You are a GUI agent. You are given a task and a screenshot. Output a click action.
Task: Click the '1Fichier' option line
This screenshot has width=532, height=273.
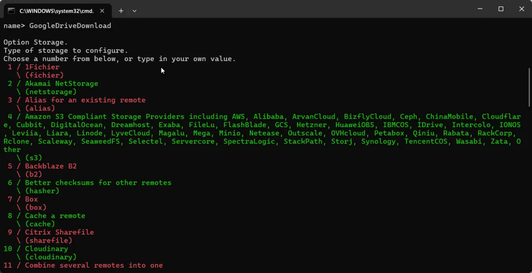(x=33, y=67)
